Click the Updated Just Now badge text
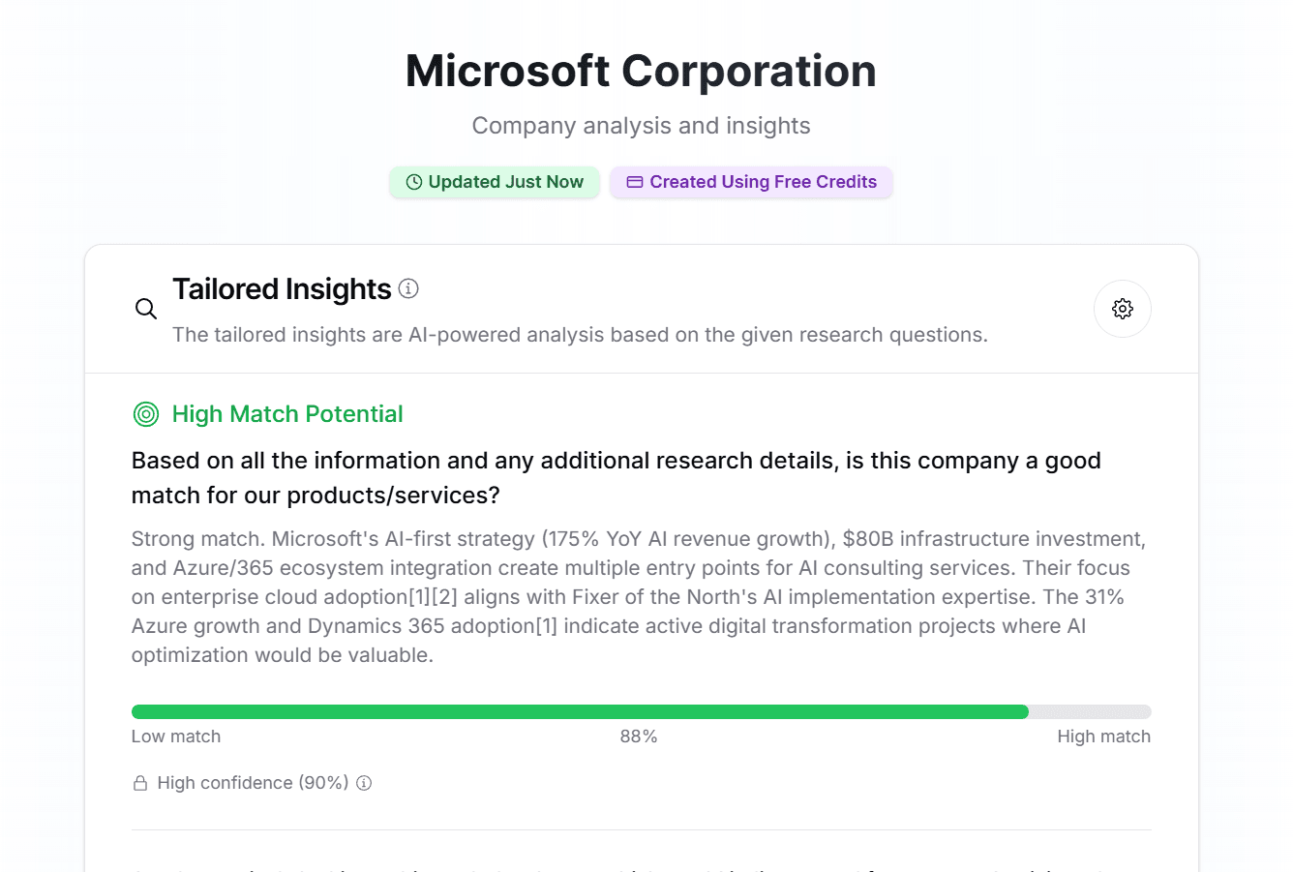This screenshot has width=1293, height=872. (505, 182)
